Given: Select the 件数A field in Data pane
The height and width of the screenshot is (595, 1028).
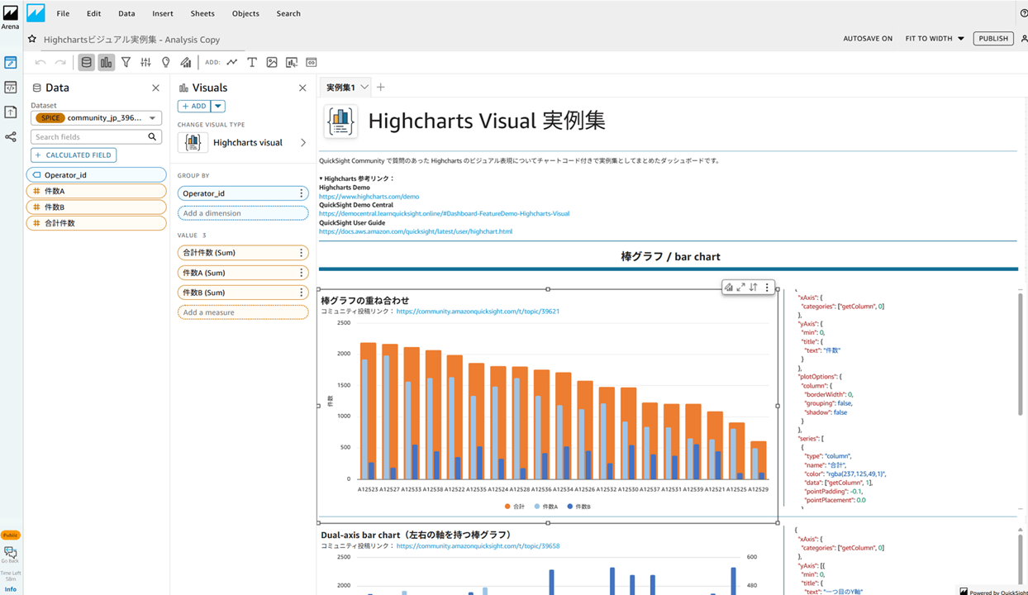Looking at the screenshot, I should tap(96, 191).
